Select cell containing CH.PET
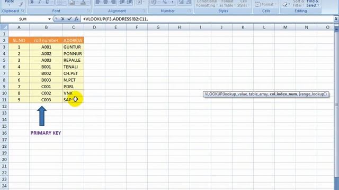The width and height of the screenshot is (339, 190). (x=73, y=73)
